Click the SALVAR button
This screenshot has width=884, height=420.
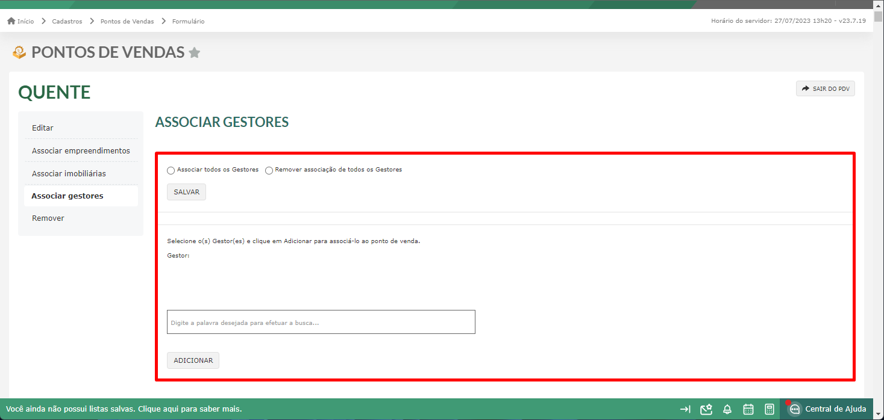tap(186, 192)
